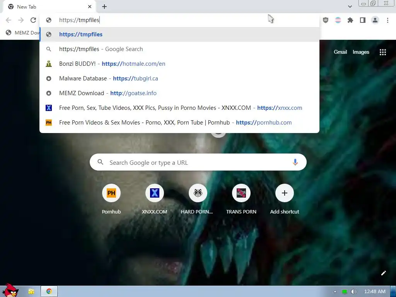
Task: Click the green network tray icon
Action: [344, 292]
